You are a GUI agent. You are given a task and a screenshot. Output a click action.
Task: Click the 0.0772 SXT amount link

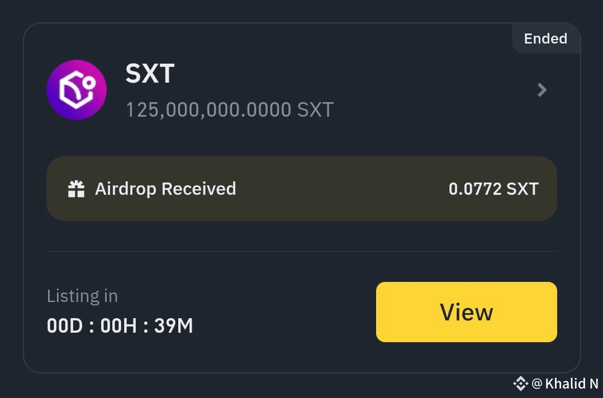[493, 189]
